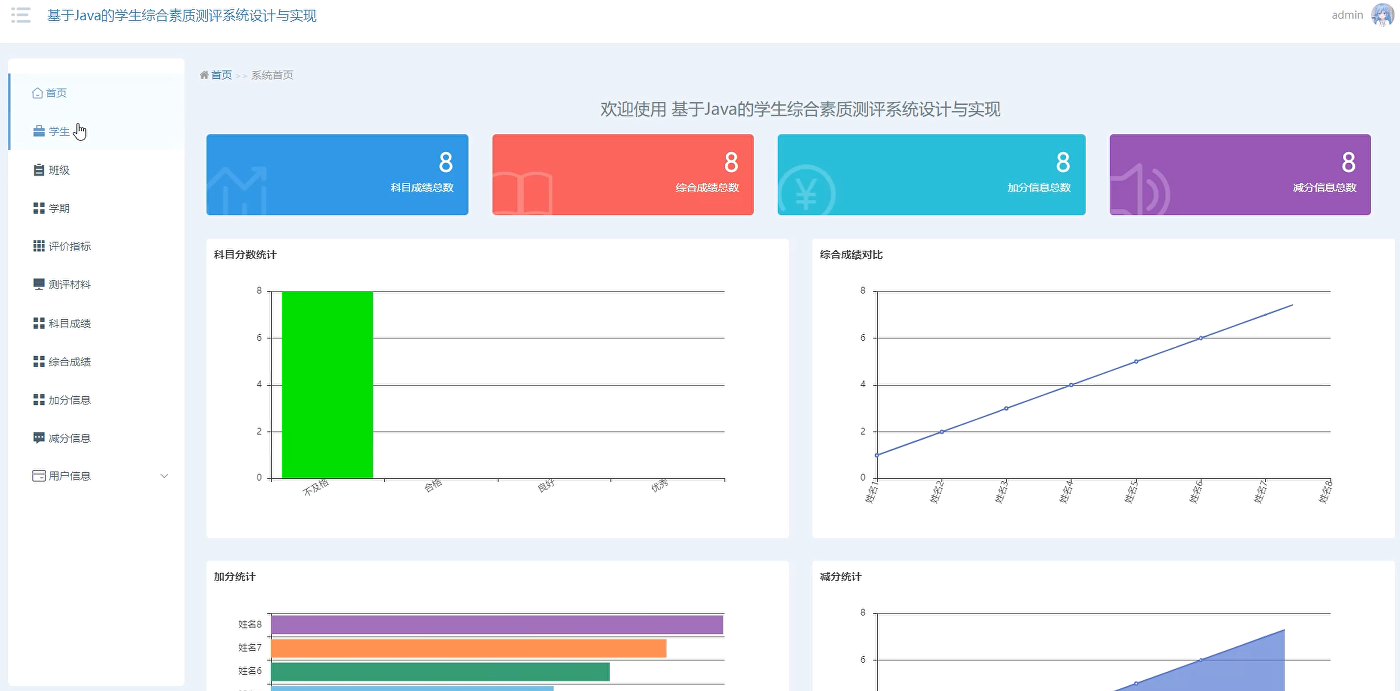Open the teal 加分信息总数 card
This screenshot has width=1400, height=691.
(932, 175)
